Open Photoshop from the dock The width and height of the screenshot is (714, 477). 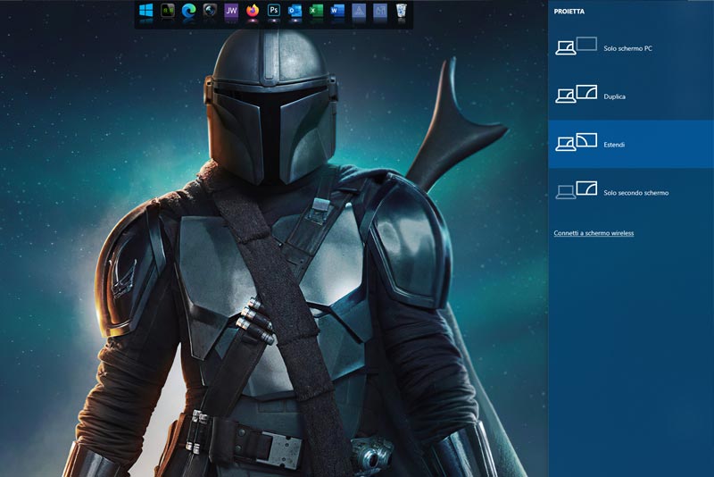tap(274, 11)
